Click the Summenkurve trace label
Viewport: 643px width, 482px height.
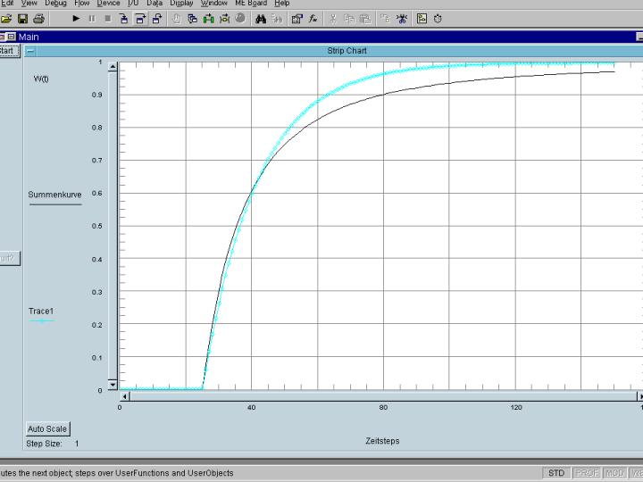click(54, 194)
